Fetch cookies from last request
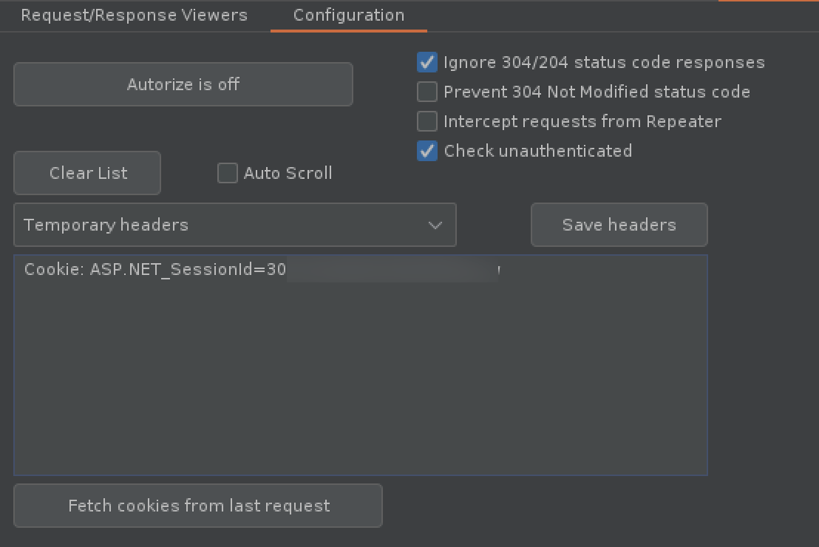Image resolution: width=819 pixels, height=547 pixels. [198, 506]
